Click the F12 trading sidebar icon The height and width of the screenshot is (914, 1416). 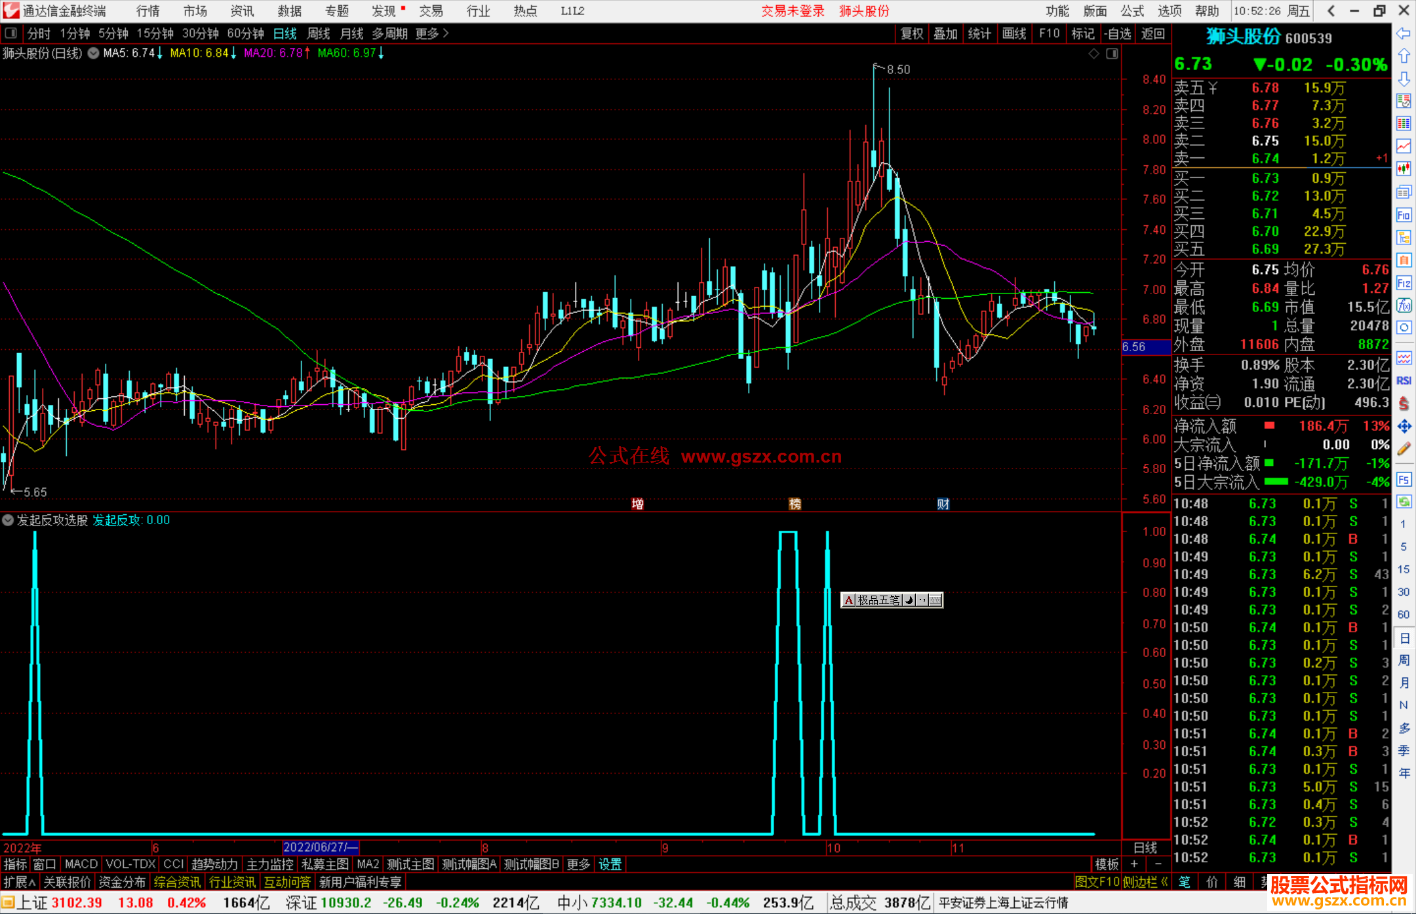(1404, 283)
